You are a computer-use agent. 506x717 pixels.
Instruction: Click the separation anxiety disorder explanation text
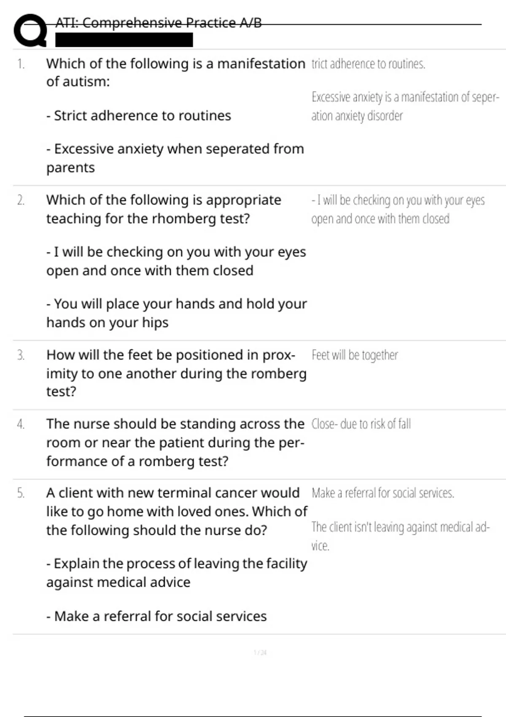point(405,106)
